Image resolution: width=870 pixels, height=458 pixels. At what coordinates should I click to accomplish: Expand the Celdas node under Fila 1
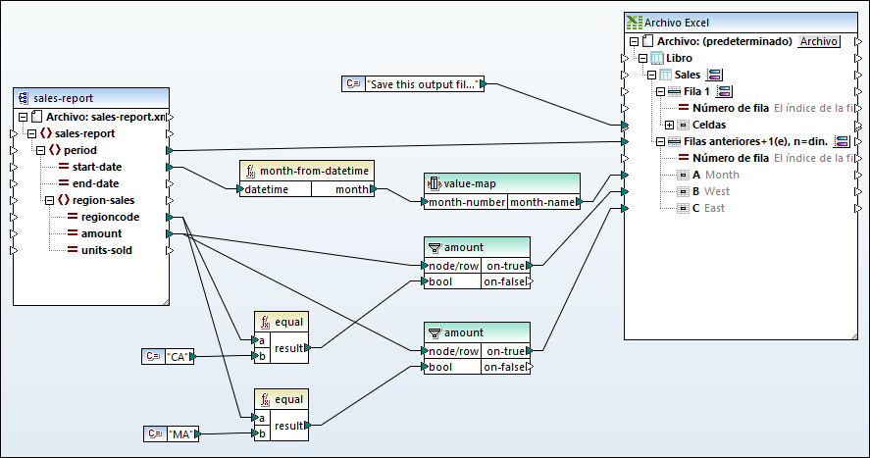point(670,125)
